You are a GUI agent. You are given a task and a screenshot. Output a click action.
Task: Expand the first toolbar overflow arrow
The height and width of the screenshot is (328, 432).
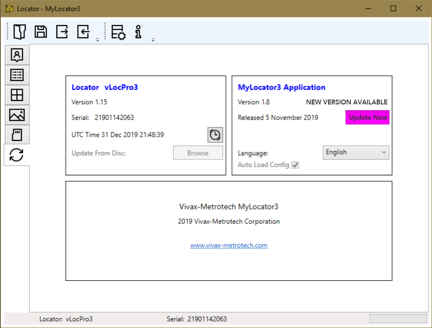click(x=97, y=40)
